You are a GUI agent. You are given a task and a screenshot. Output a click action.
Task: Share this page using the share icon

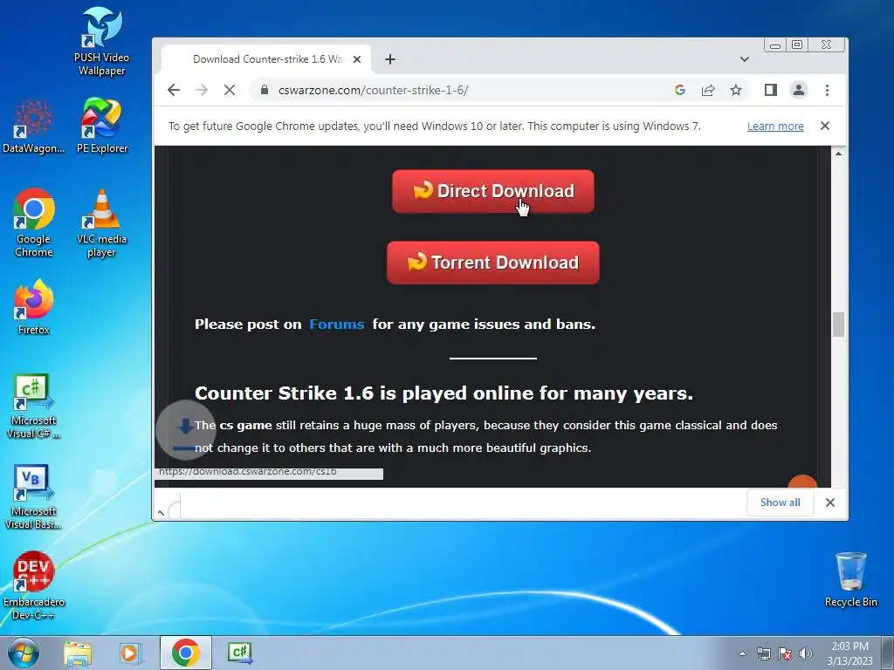(708, 90)
